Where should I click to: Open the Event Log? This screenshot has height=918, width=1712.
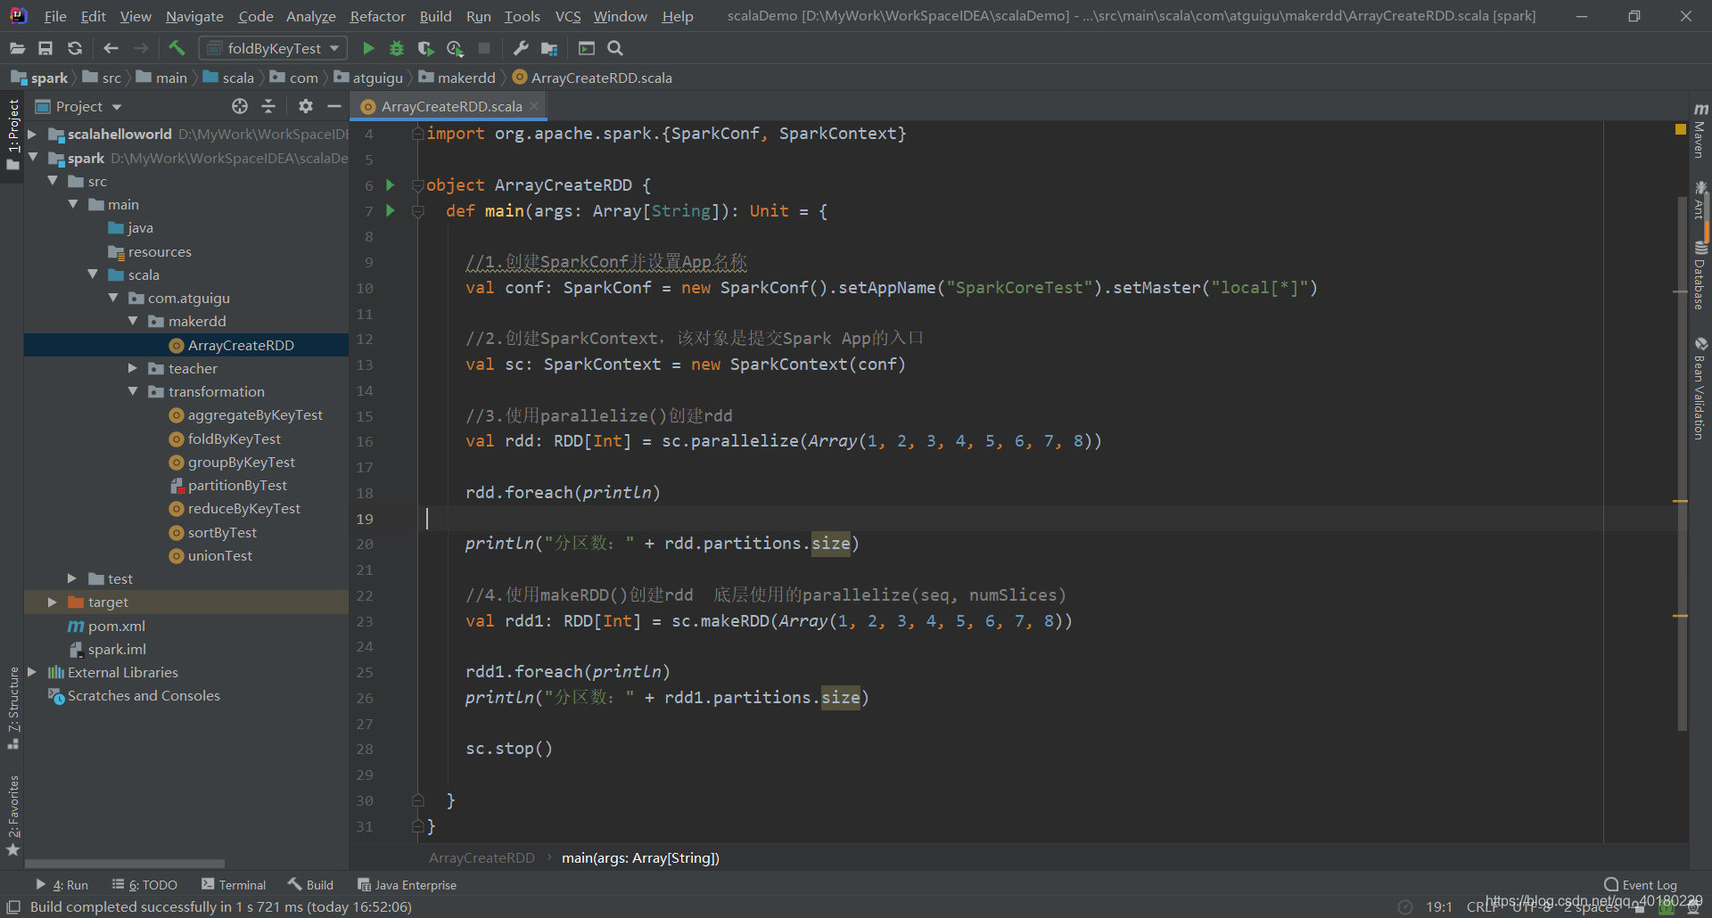(x=1641, y=885)
